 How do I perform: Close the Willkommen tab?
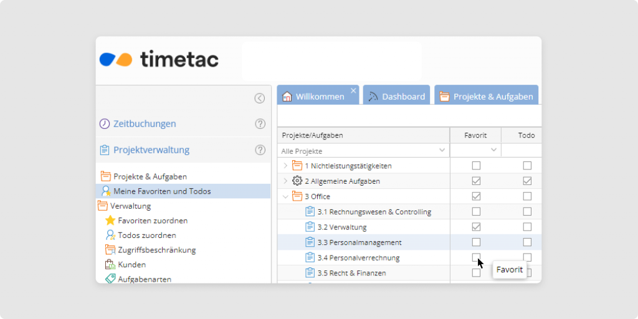[x=353, y=91]
